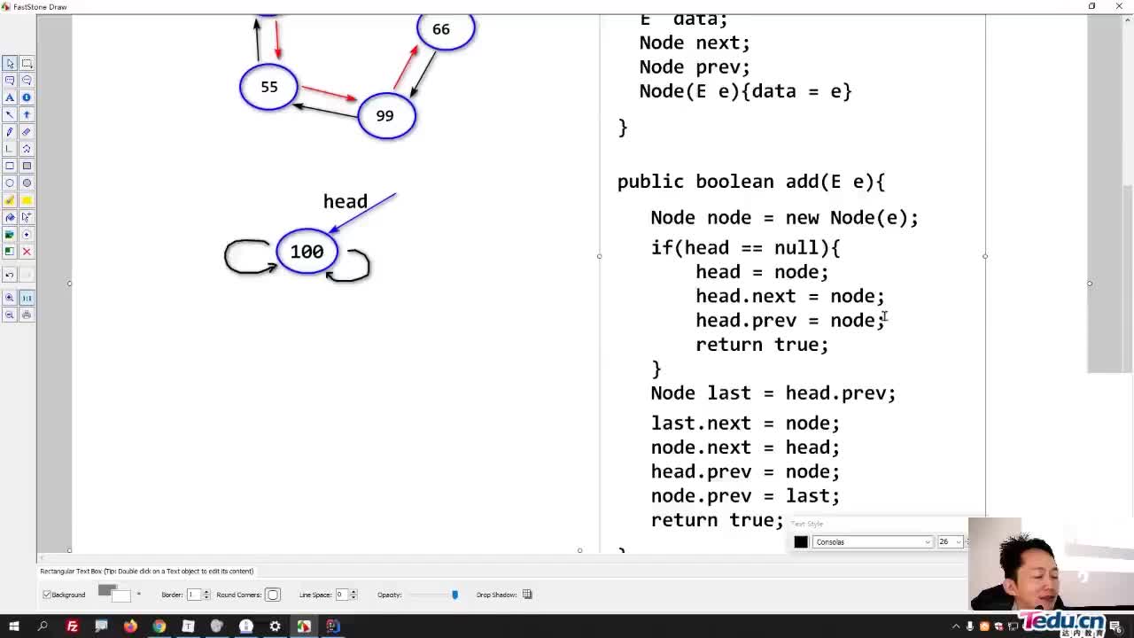The height and width of the screenshot is (638, 1134).
Task: Open Firefox from the taskbar
Action: (130, 626)
